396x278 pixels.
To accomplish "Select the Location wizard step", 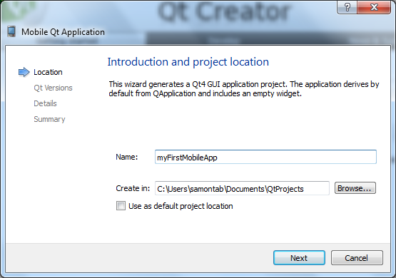I will pos(48,72).
